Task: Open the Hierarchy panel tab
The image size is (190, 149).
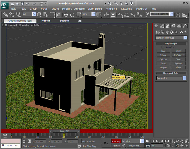Action: coord(168,26)
